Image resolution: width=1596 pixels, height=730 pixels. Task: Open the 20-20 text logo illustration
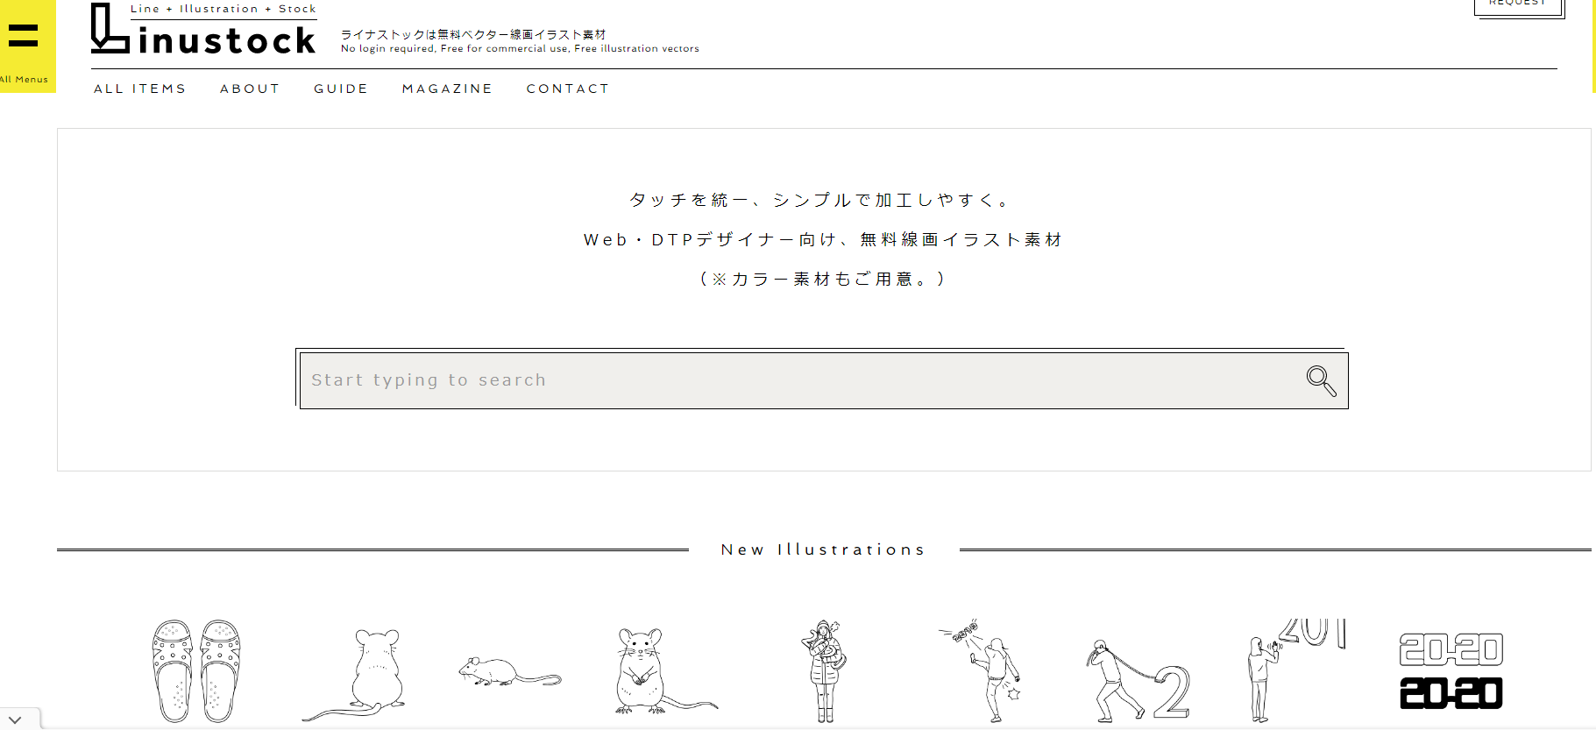1451,670
